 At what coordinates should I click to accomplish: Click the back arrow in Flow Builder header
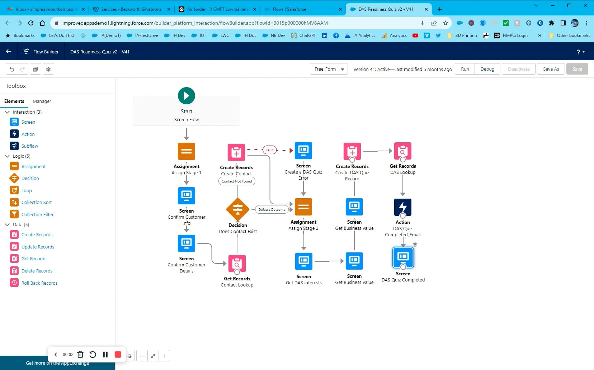pos(9,52)
